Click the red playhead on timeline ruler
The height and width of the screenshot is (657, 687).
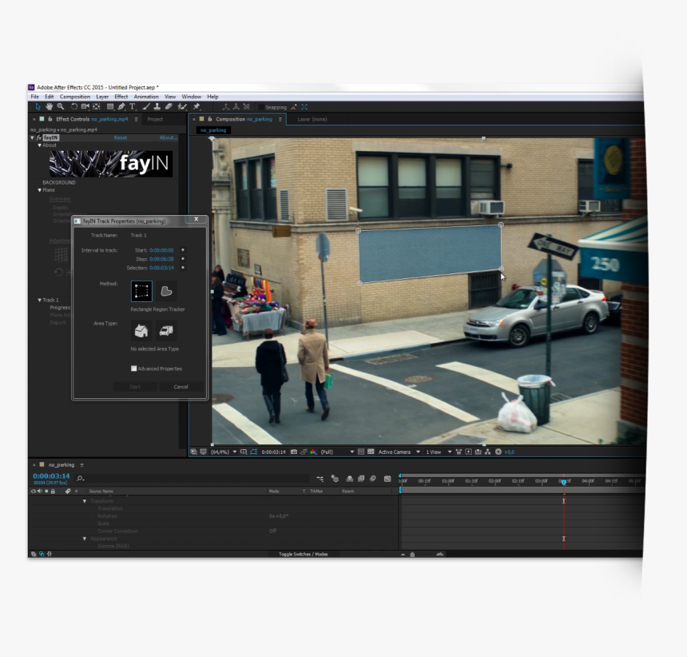[x=563, y=482]
